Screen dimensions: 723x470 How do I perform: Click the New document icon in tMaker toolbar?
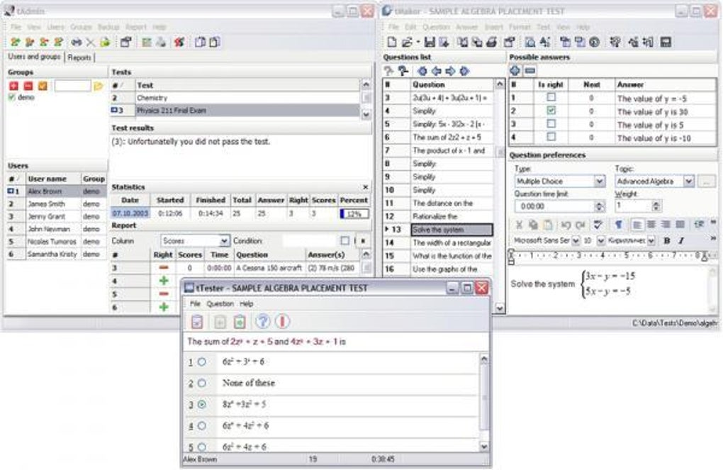pos(391,43)
